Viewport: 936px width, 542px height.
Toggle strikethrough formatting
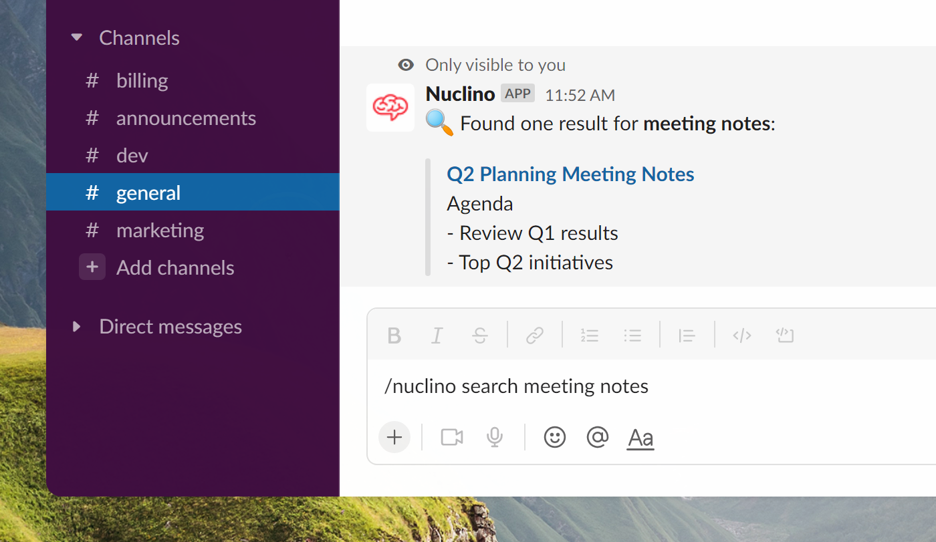tap(480, 335)
